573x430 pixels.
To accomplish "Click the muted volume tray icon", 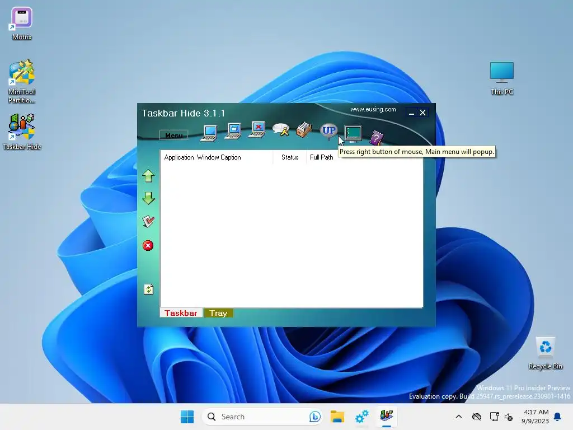I will tap(509, 417).
